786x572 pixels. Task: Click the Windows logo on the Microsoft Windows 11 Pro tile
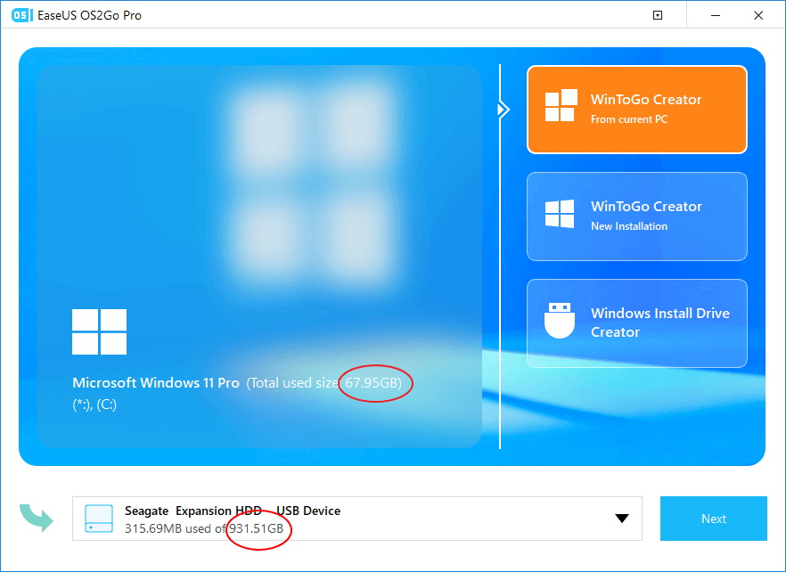tap(99, 331)
